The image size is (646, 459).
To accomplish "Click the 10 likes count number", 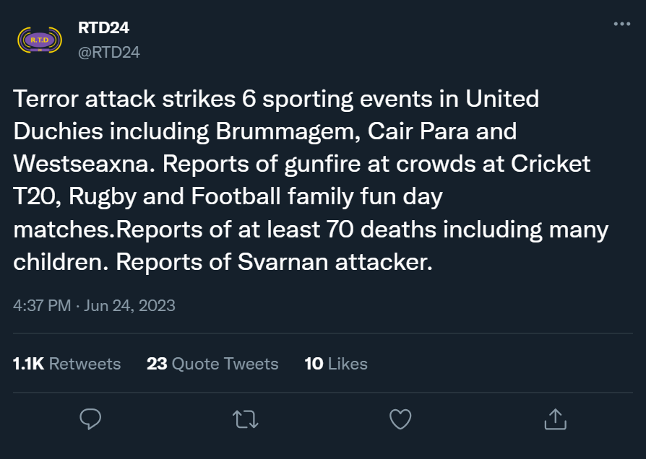I will point(314,364).
